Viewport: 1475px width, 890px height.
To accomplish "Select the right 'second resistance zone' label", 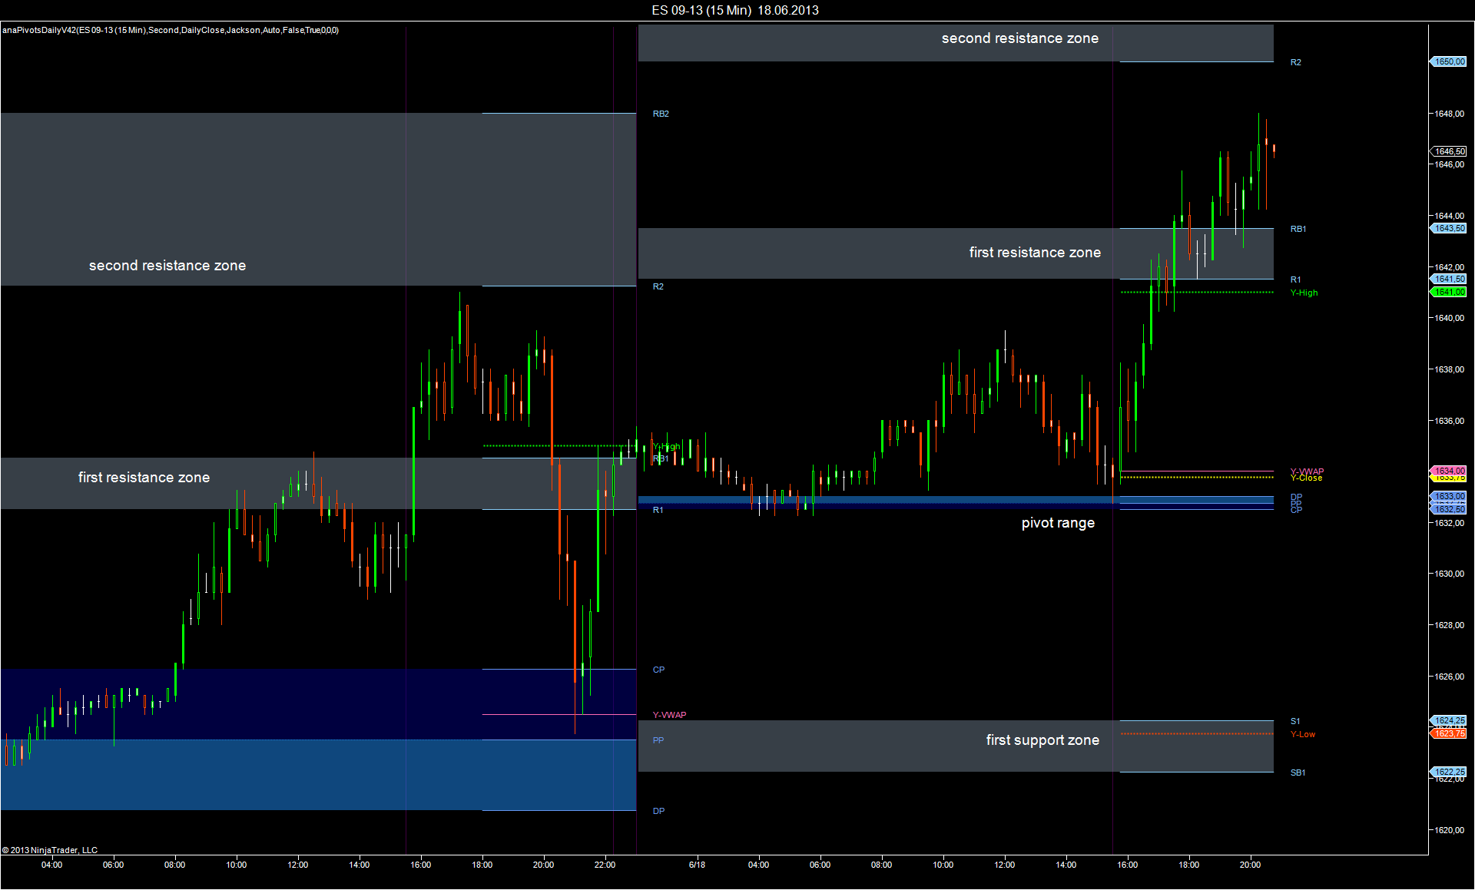I will (x=1019, y=38).
